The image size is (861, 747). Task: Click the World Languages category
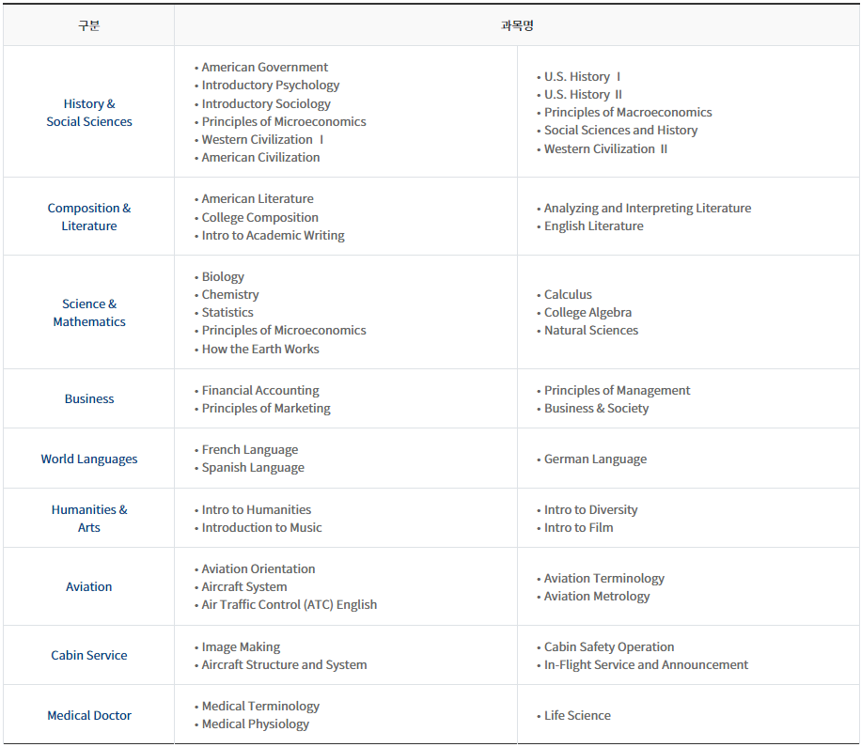point(89,459)
